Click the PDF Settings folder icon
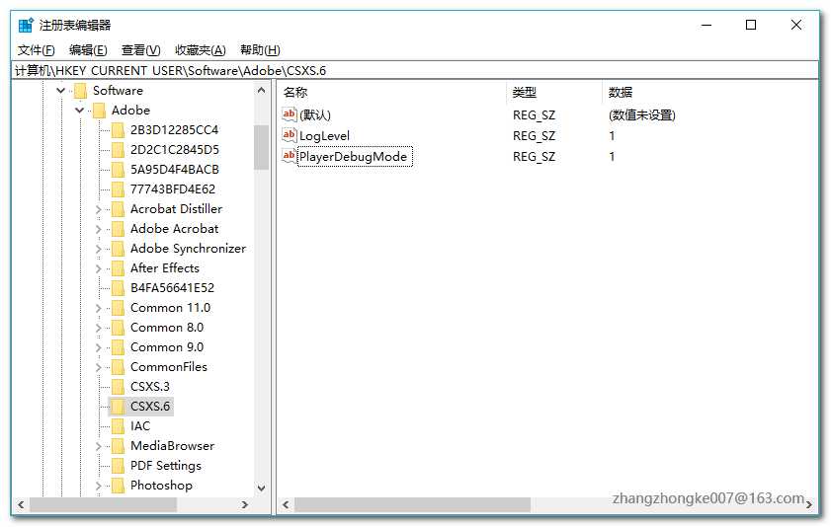The height and width of the screenshot is (527, 831). coord(118,466)
